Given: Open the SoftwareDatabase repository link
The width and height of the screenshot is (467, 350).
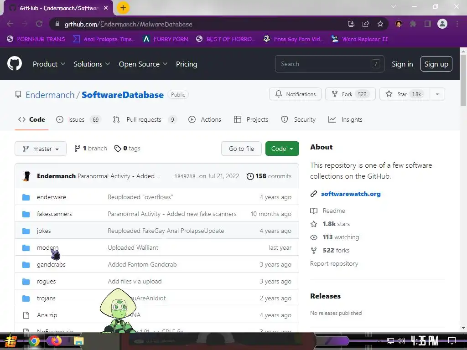Looking at the screenshot, I should click(122, 95).
